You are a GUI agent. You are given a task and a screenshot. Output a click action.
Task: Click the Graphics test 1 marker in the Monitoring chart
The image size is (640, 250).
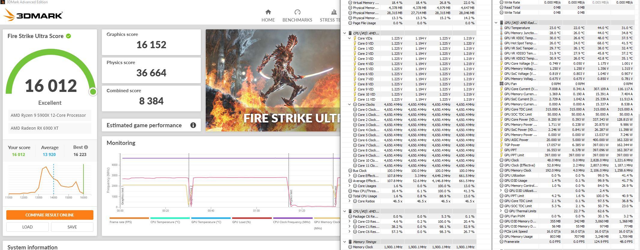click(x=123, y=195)
